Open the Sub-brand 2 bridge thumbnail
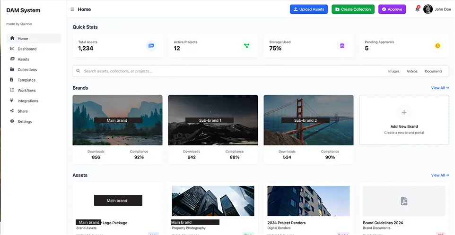Screen dimensions: 455x235 pyautogui.click(x=308, y=120)
